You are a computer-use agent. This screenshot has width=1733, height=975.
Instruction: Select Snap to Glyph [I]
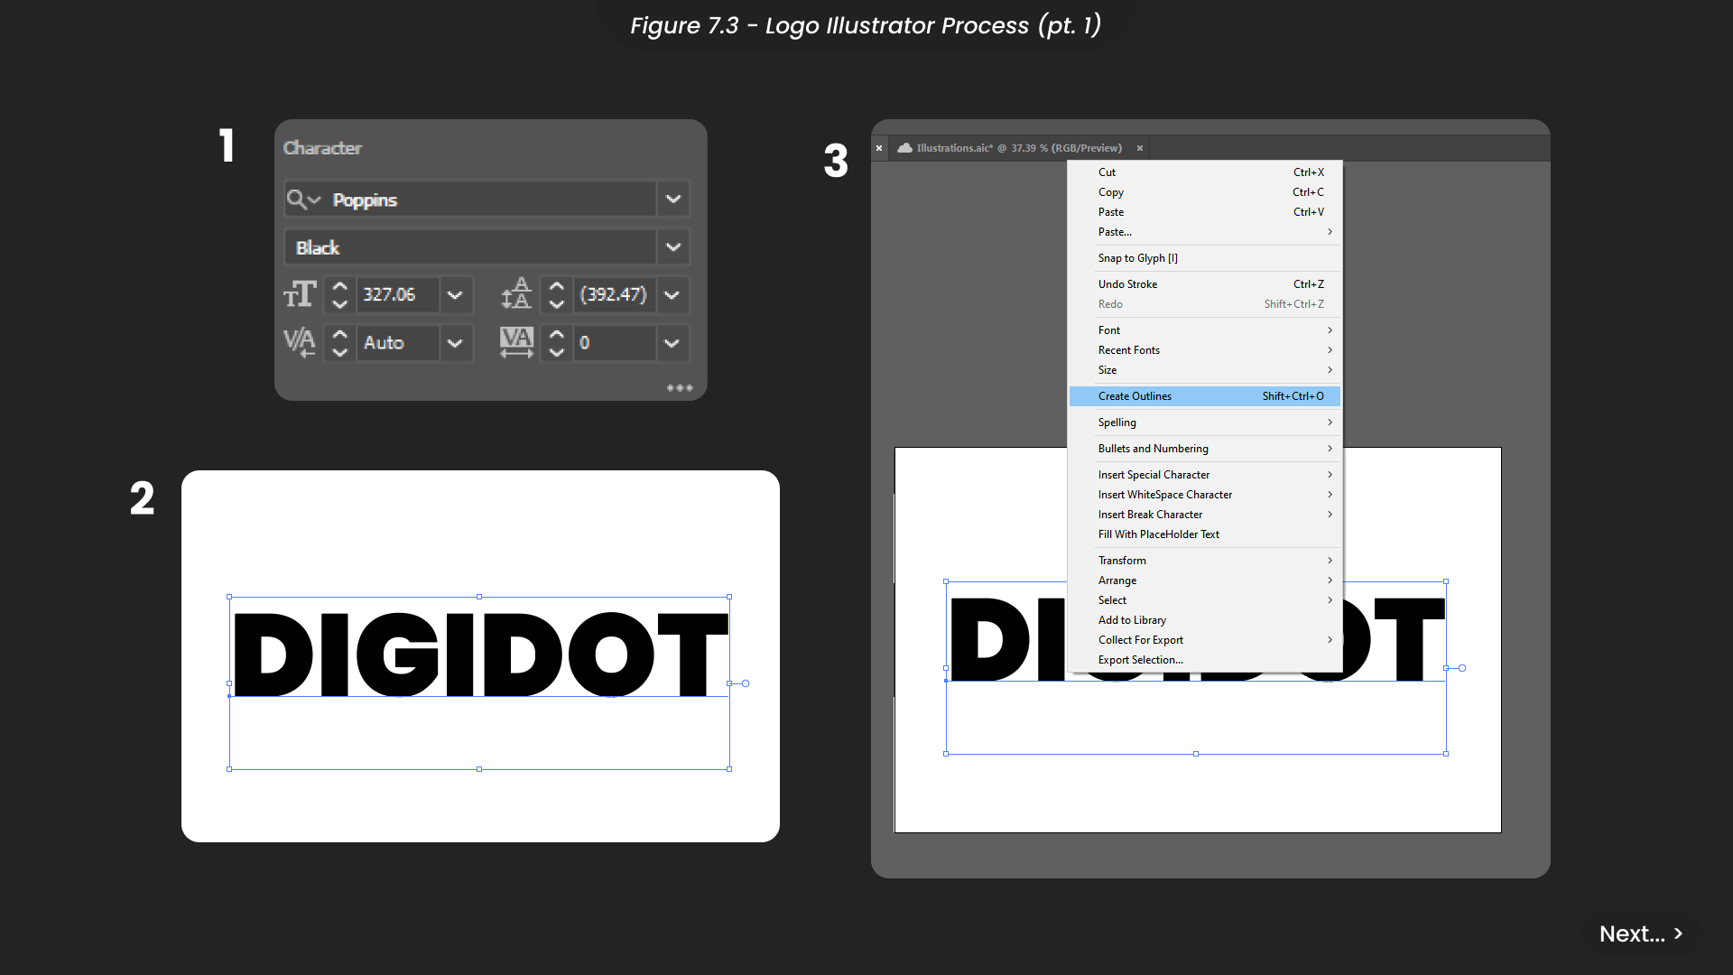[1205, 258]
